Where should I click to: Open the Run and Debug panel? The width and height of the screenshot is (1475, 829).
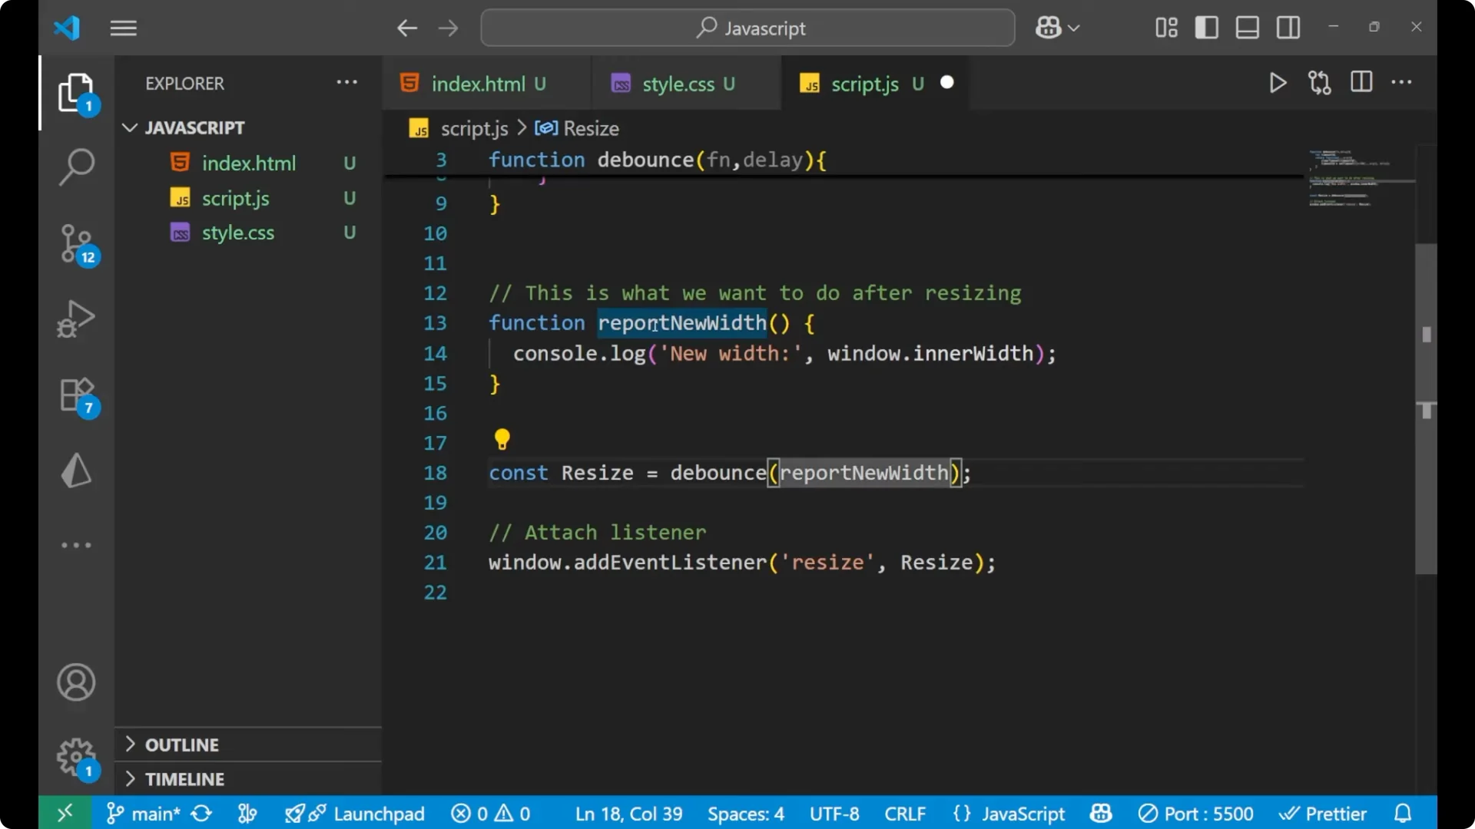pos(76,319)
